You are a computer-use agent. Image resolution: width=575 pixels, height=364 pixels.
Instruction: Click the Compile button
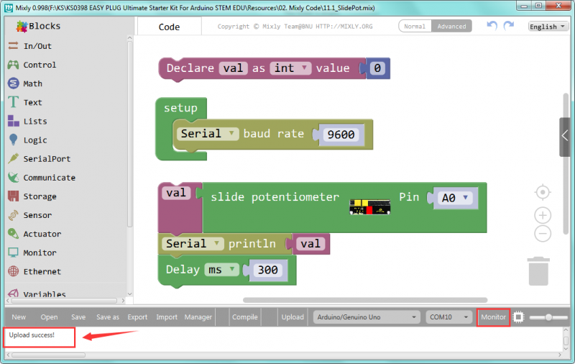pos(244,317)
